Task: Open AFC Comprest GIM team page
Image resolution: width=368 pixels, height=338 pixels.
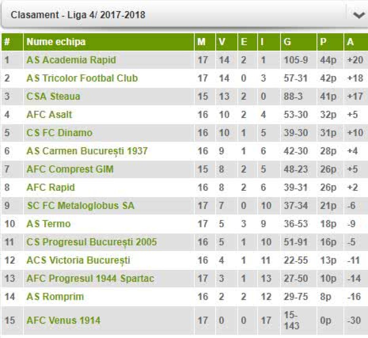Action: pos(70,169)
